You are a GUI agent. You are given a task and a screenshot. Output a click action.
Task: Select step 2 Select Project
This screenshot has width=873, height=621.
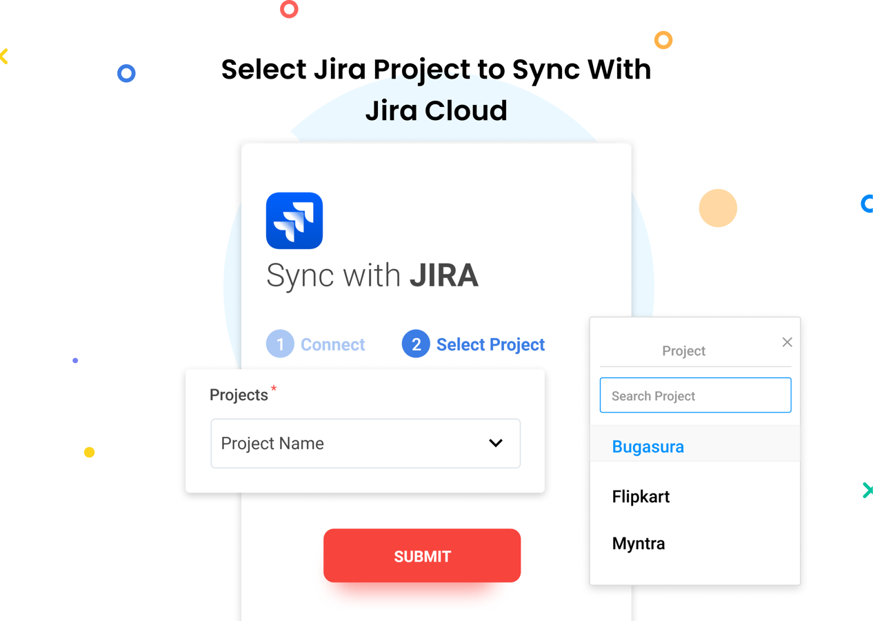pos(474,344)
